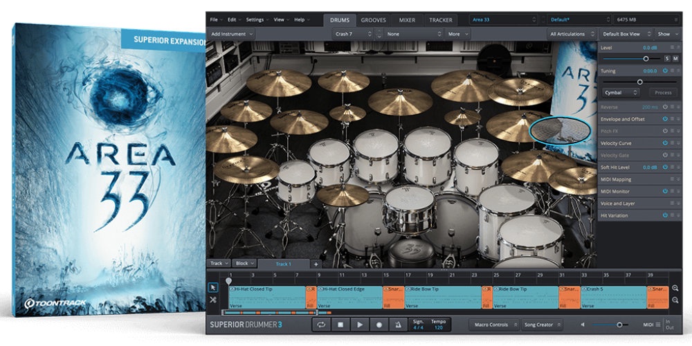Select the arrow pointer tool in timeline
This screenshot has width=692, height=346.
click(x=213, y=287)
